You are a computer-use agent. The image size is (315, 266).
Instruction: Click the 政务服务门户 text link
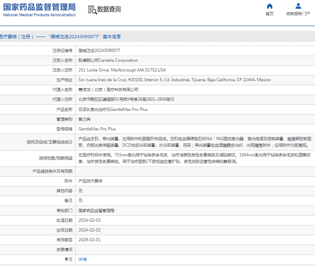tap(298, 14)
